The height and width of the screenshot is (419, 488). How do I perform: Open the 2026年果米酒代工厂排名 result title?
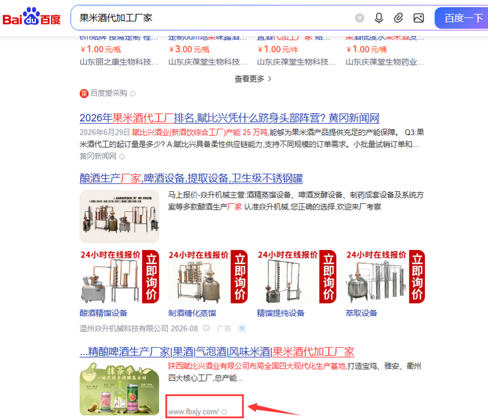[x=229, y=118]
